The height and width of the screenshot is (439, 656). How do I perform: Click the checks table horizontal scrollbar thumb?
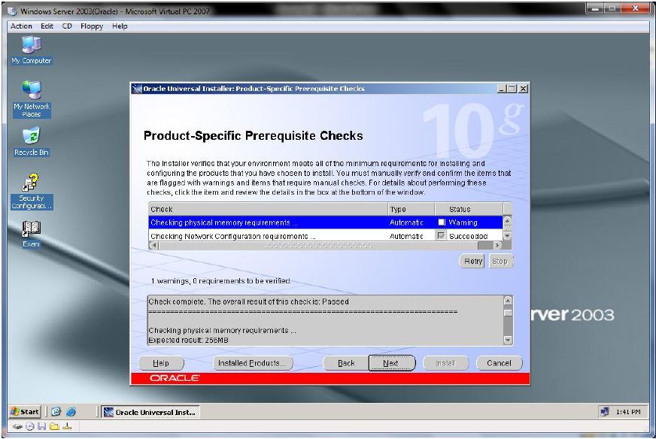tap(319, 245)
